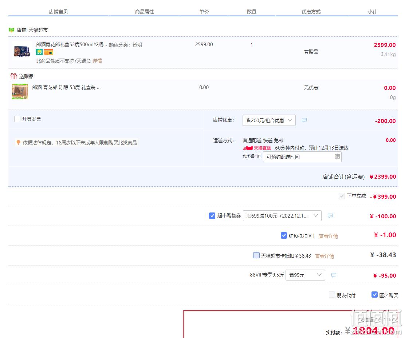Tick the 朋友代付 checkbox
This screenshot has width=405, height=338.
click(x=332, y=295)
